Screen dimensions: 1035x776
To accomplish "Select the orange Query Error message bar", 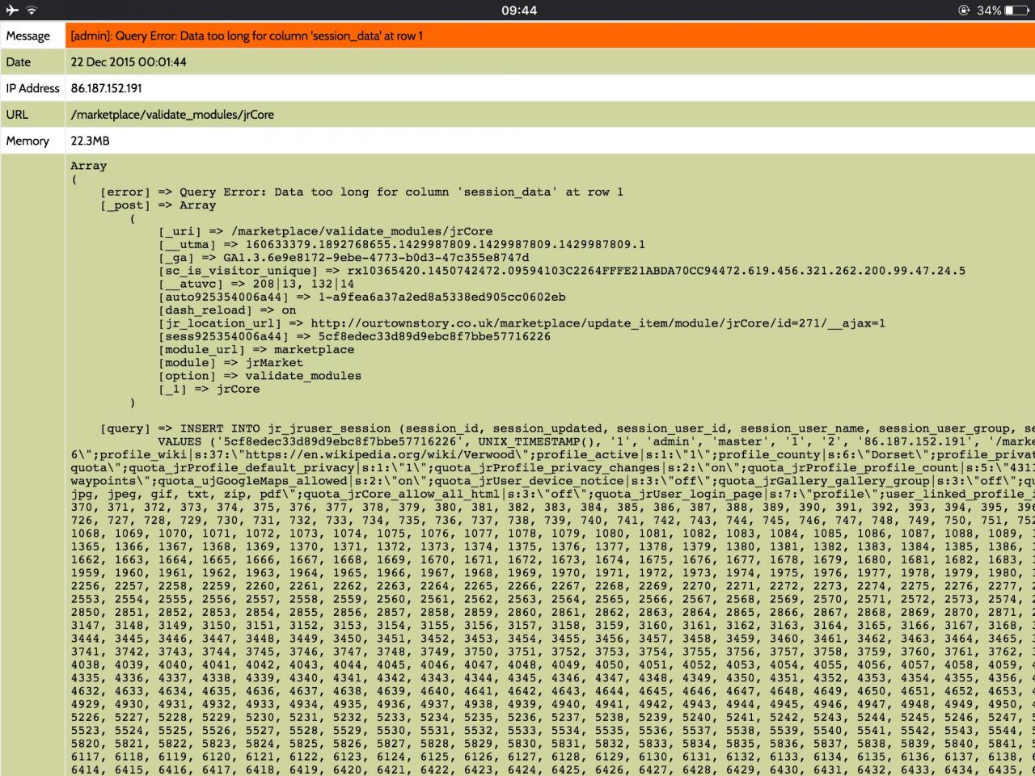I will [550, 36].
